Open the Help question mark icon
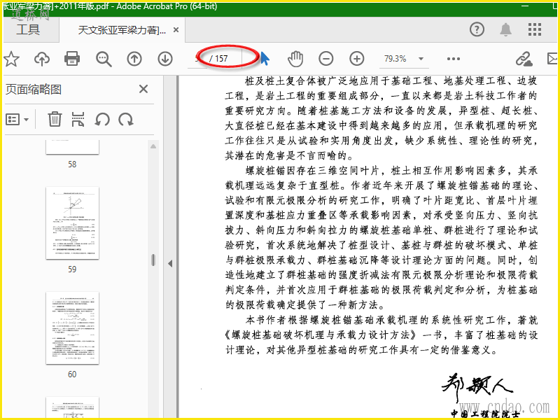560x420 pixels. point(477,29)
